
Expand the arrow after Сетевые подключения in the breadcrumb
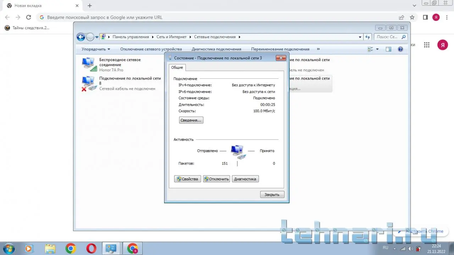tap(239, 37)
